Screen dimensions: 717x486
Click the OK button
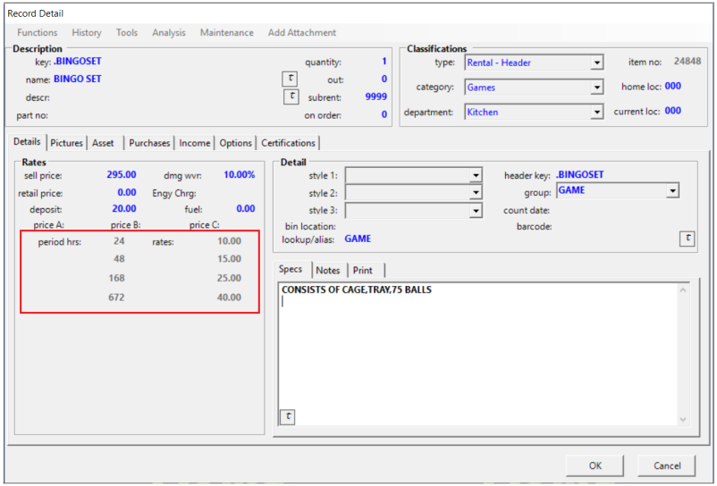point(595,465)
